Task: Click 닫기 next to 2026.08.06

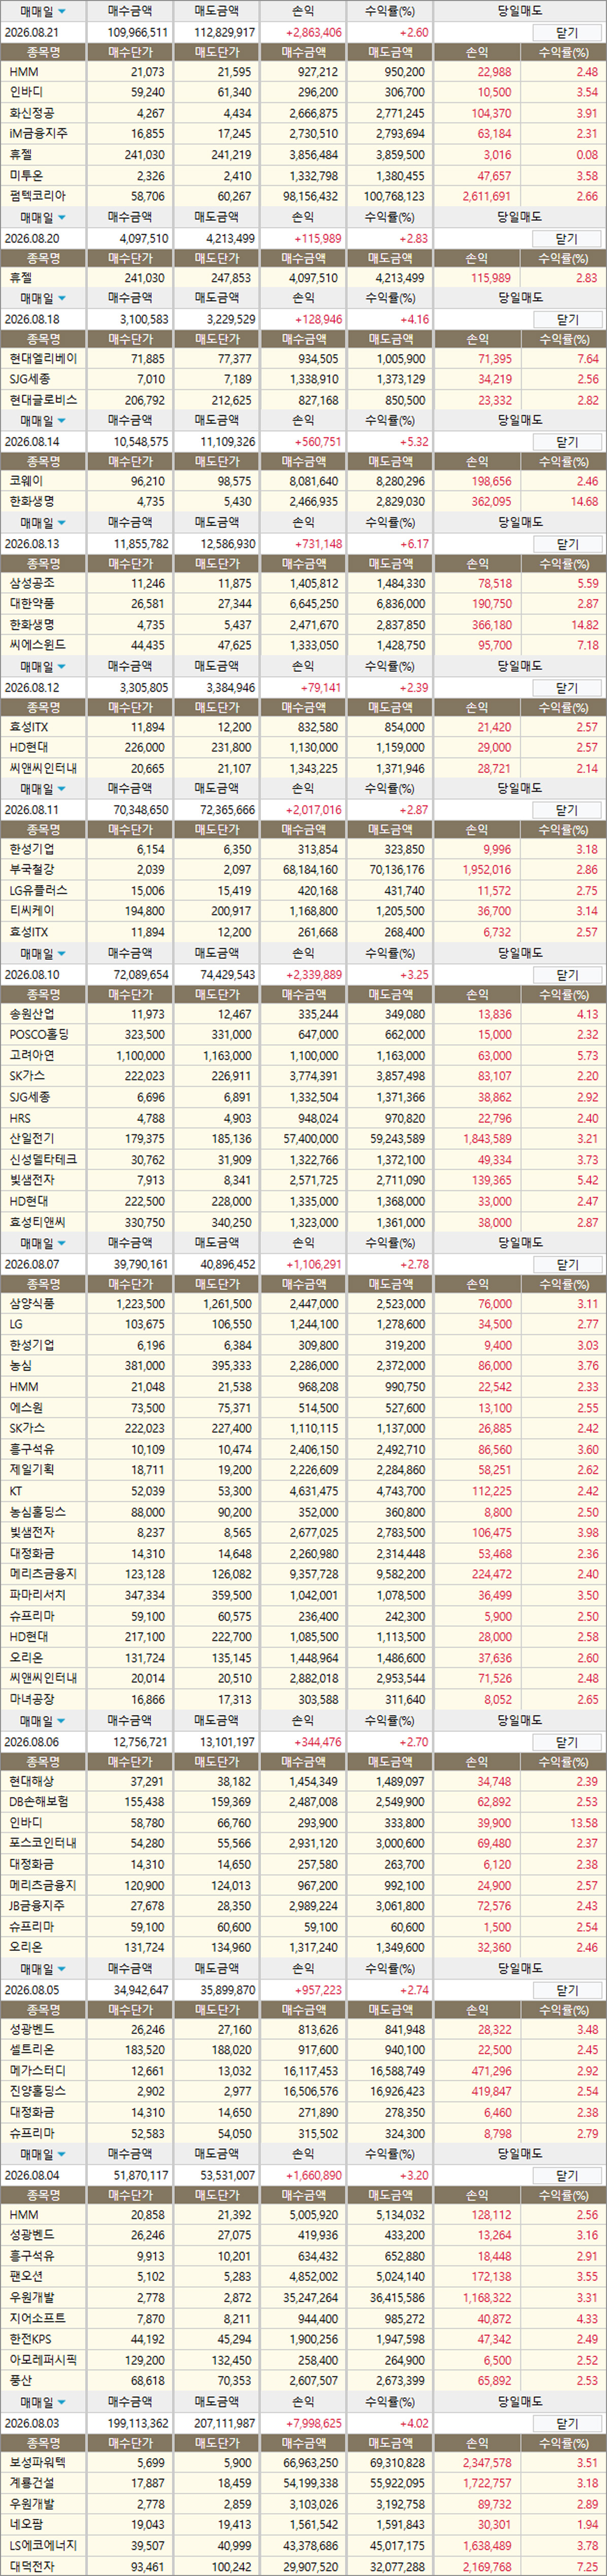Action: pyautogui.click(x=567, y=1742)
